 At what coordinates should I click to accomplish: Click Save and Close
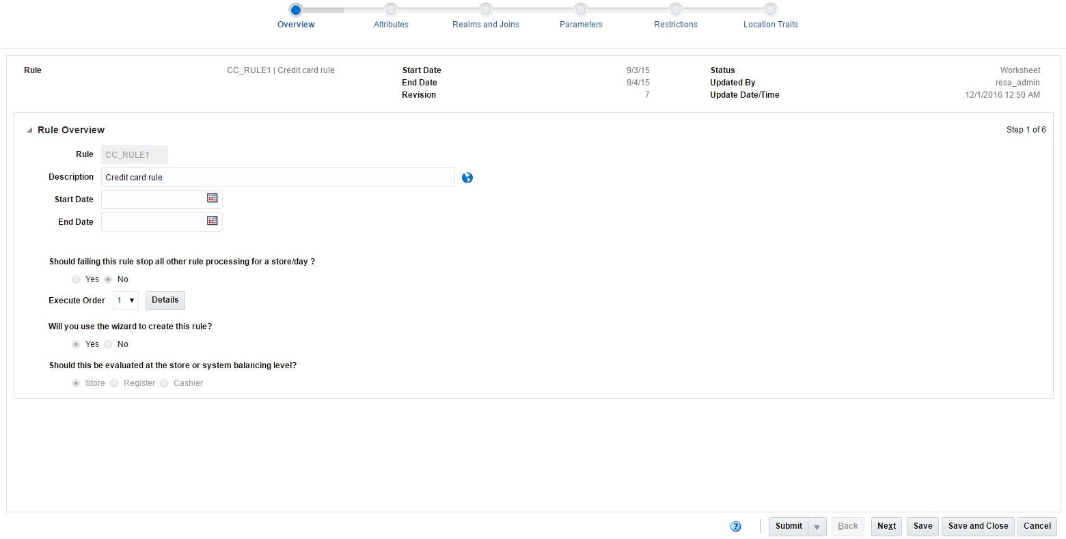(977, 526)
